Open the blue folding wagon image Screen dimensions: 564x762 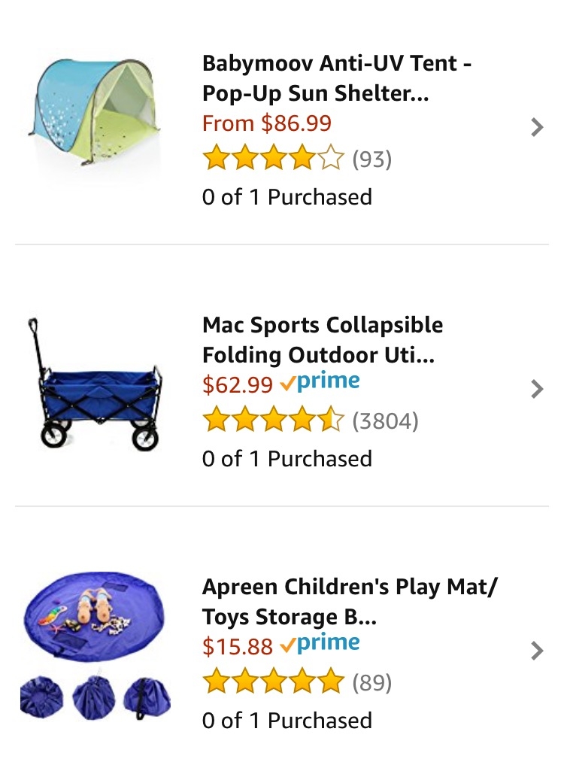pos(96,384)
